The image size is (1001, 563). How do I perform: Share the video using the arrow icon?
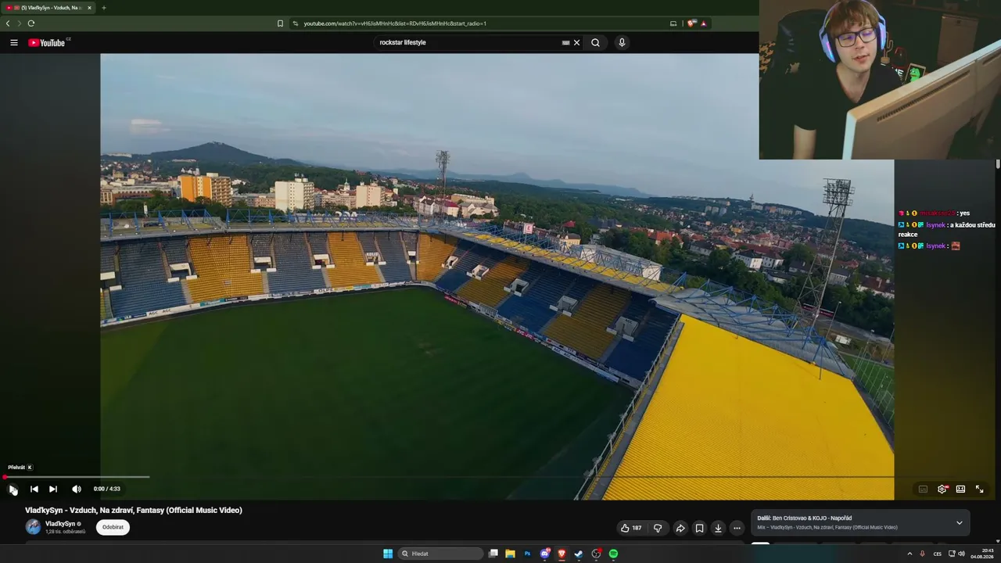pos(680,528)
